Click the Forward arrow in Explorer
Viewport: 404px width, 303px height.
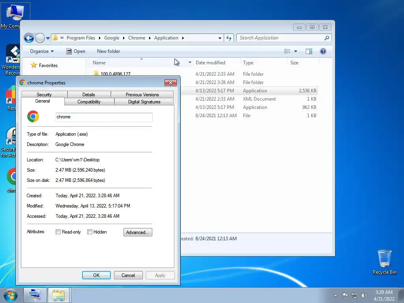40,38
